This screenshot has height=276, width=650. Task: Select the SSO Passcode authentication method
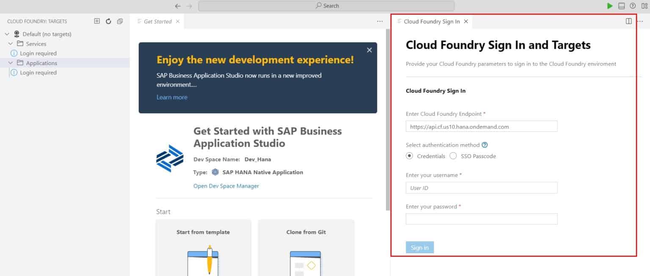point(453,156)
